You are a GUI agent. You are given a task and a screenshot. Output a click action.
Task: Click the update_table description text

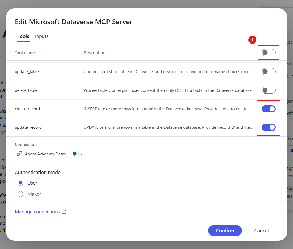(168, 72)
